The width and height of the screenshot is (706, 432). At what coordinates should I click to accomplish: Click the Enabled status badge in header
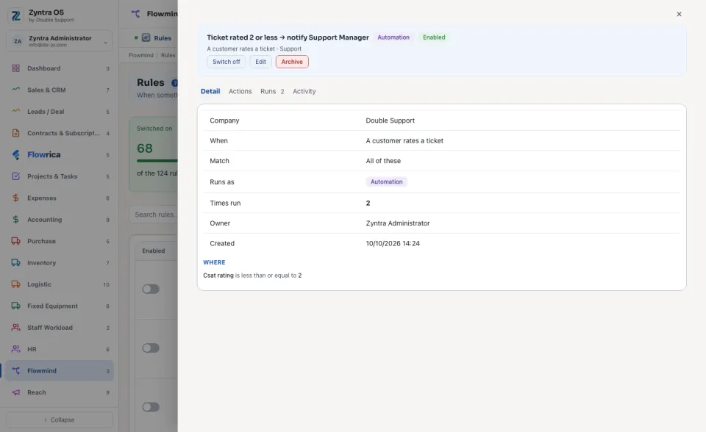point(434,37)
